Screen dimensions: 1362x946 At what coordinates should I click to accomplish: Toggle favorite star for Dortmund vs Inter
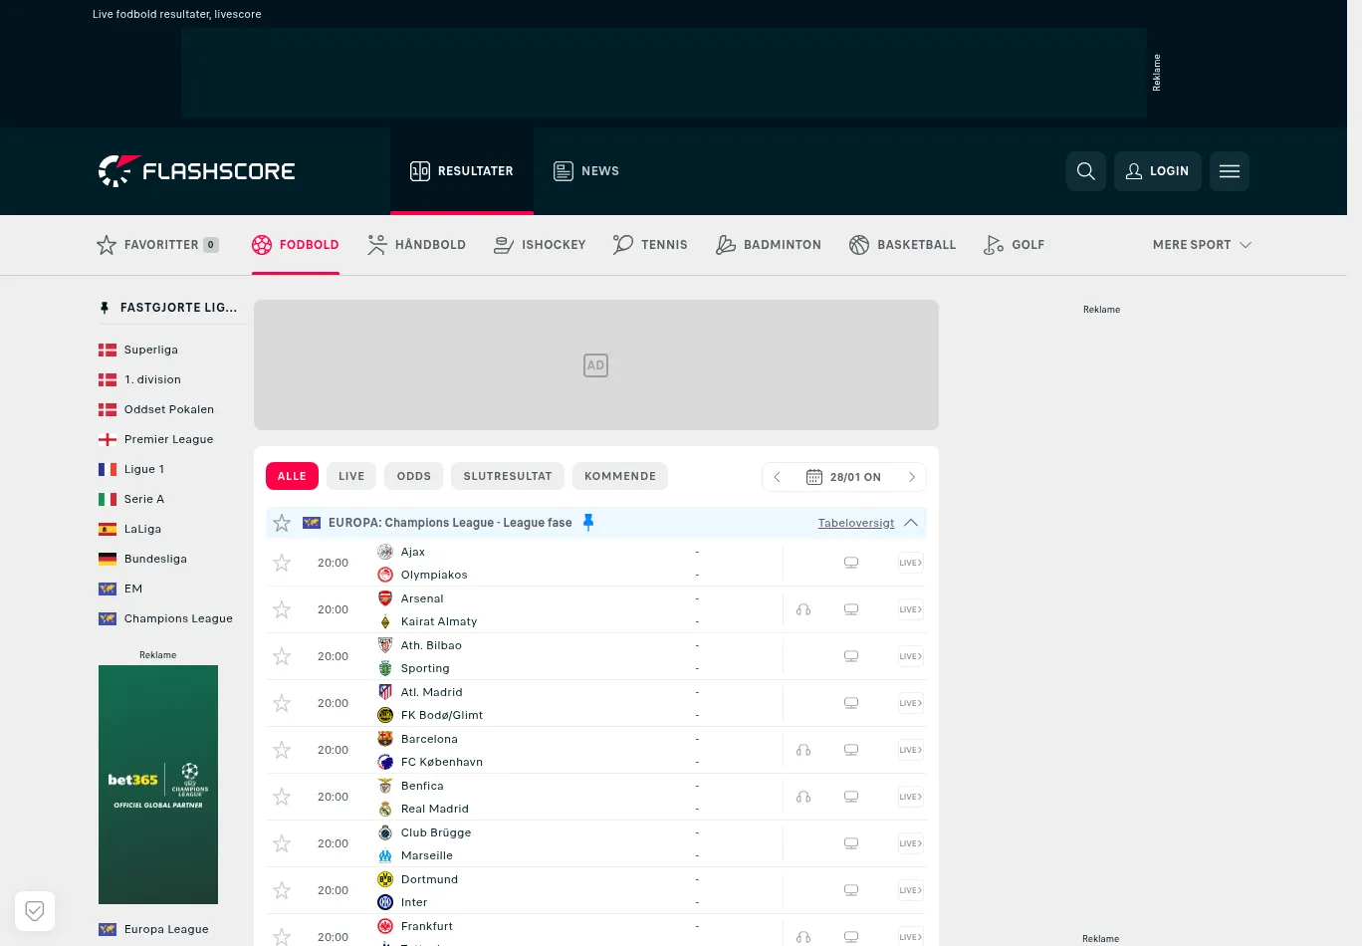pos(282,890)
